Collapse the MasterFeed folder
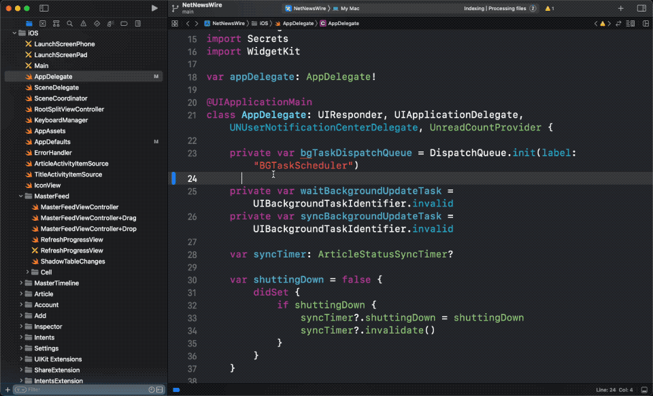 tap(21, 196)
